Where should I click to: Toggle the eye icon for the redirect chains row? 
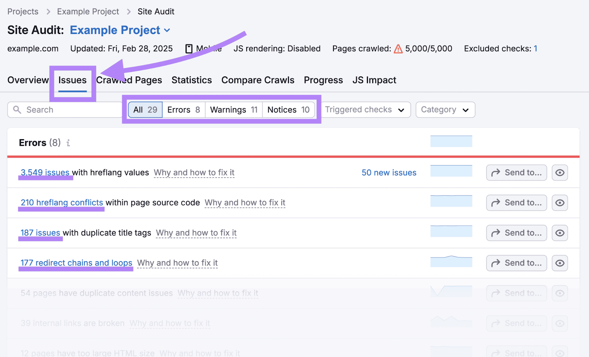tap(560, 263)
